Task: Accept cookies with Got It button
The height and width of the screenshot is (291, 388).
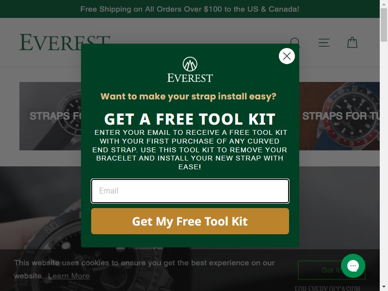Action: click(x=332, y=270)
